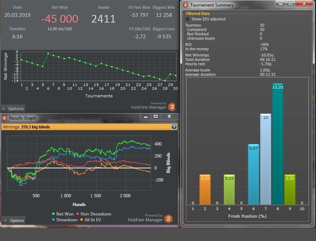Close the Results Graph window
316x241 pixels.
tap(169, 116)
